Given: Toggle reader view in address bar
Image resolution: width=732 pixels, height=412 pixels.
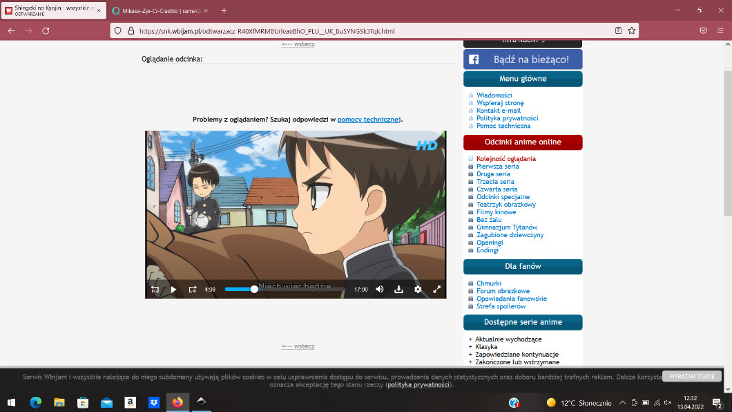Looking at the screenshot, I should 618,31.
